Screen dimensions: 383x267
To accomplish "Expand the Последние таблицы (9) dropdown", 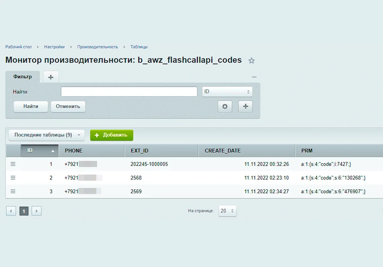I will 46,135.
